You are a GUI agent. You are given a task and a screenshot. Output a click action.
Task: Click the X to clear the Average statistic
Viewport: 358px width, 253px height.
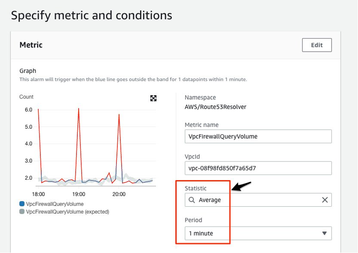pos(325,200)
